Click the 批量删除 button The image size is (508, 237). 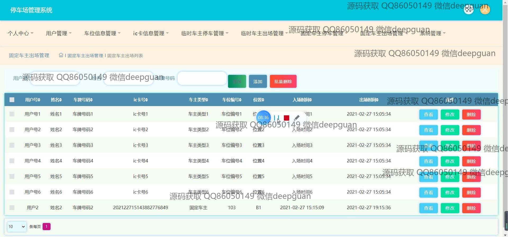tap(283, 81)
